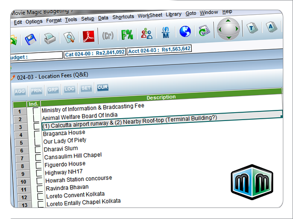The height and width of the screenshot is (219, 293).
Task: Click the Budget total field
Action: (36, 57)
